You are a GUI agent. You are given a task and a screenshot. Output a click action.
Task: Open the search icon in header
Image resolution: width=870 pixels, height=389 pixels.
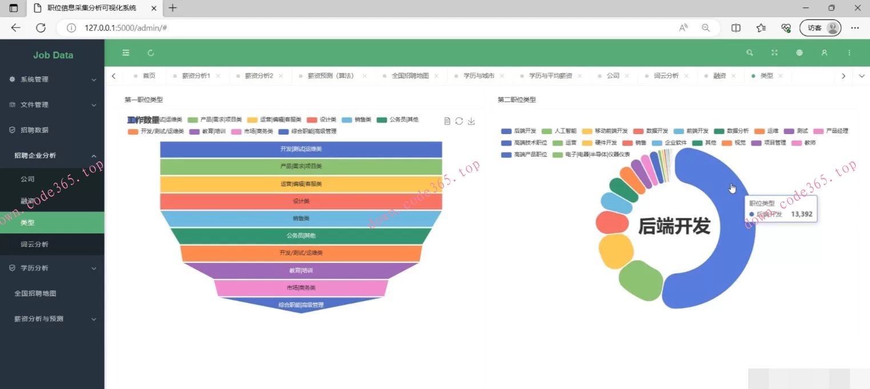pyautogui.click(x=749, y=53)
